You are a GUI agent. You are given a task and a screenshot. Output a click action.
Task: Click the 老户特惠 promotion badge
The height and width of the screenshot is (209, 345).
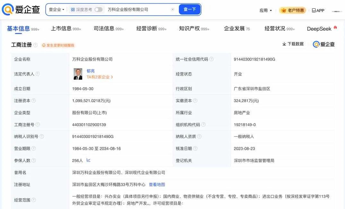(292, 10)
